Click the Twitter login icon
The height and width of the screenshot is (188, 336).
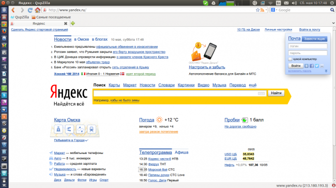317,66
